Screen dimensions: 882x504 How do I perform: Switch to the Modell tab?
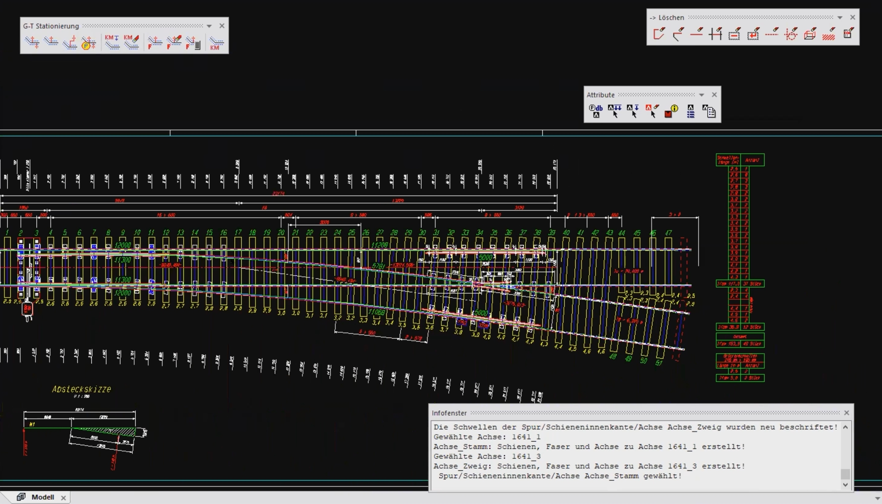coord(43,497)
